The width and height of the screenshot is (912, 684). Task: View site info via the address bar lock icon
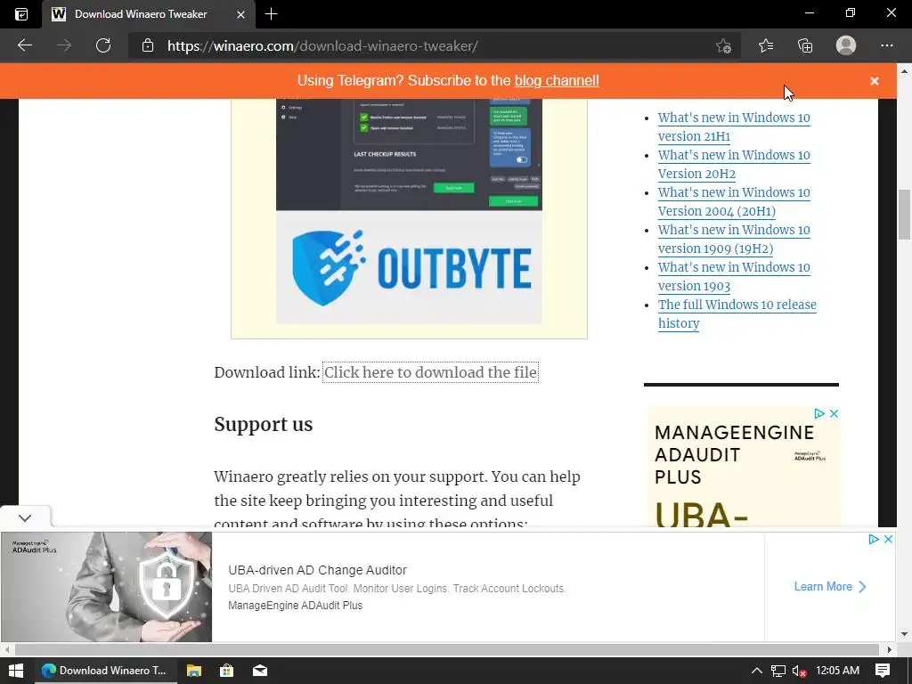[x=148, y=45]
